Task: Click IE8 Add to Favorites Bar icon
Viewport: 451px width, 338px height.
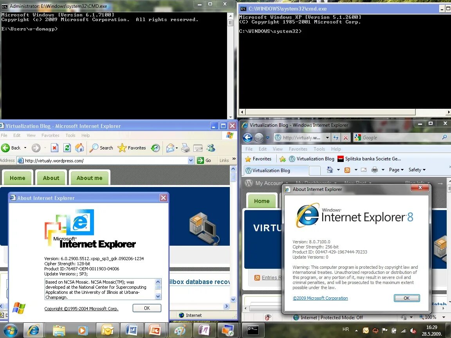Action: tap(282, 159)
